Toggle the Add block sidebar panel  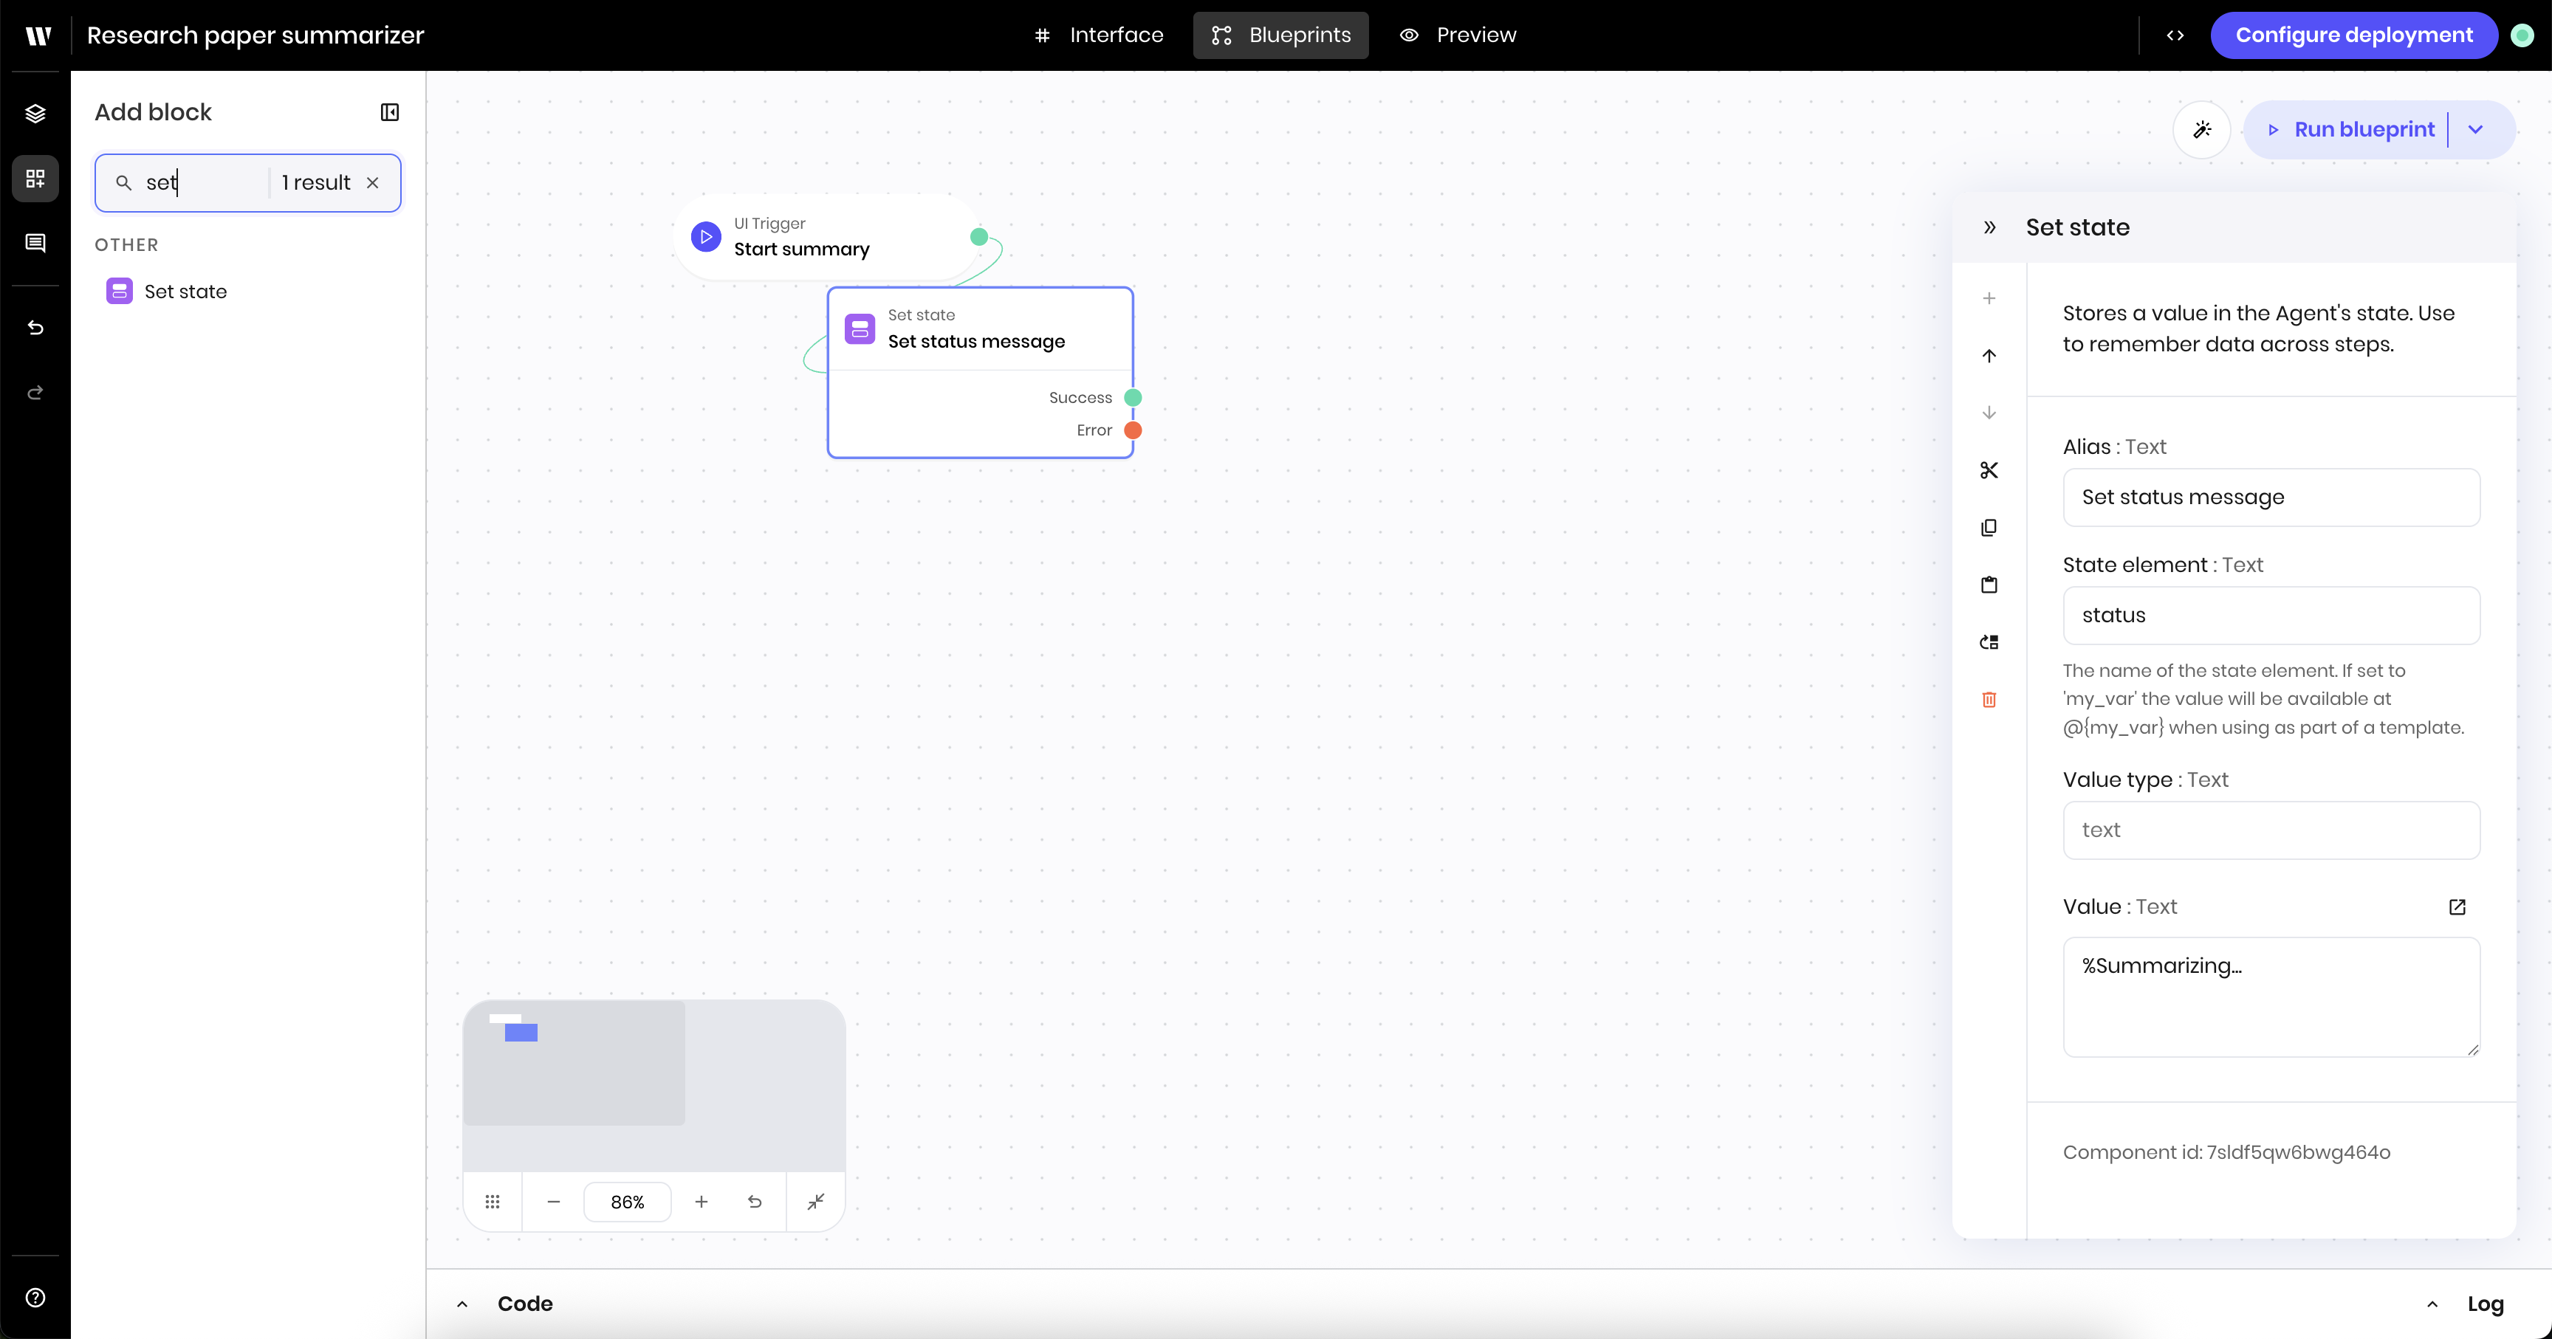[x=389, y=112]
